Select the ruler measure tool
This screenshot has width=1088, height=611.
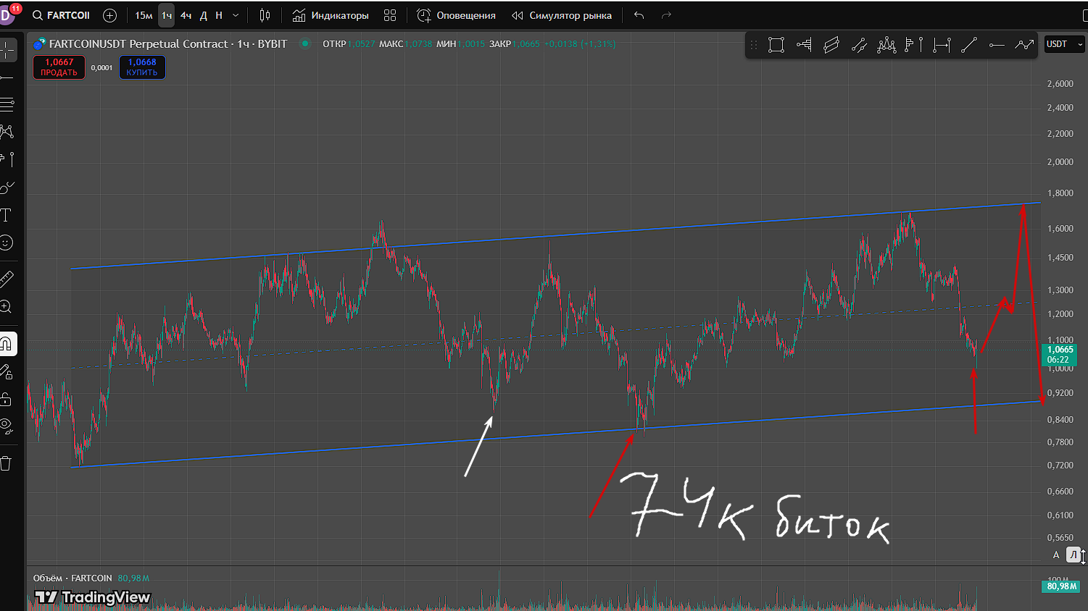click(x=7, y=279)
